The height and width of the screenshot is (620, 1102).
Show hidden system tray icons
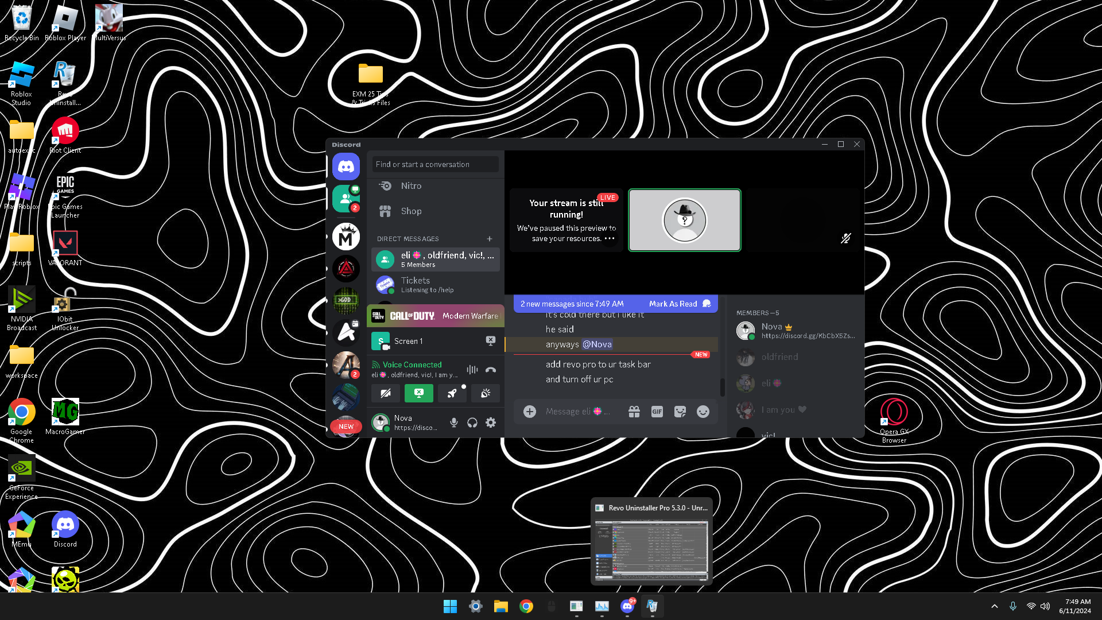click(995, 606)
